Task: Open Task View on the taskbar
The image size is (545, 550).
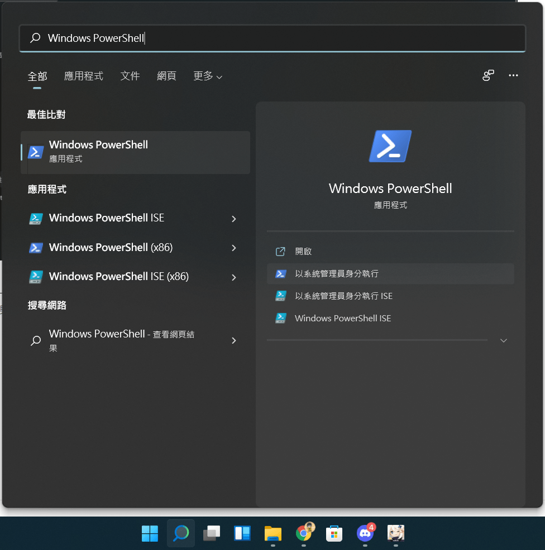Action: tap(211, 533)
